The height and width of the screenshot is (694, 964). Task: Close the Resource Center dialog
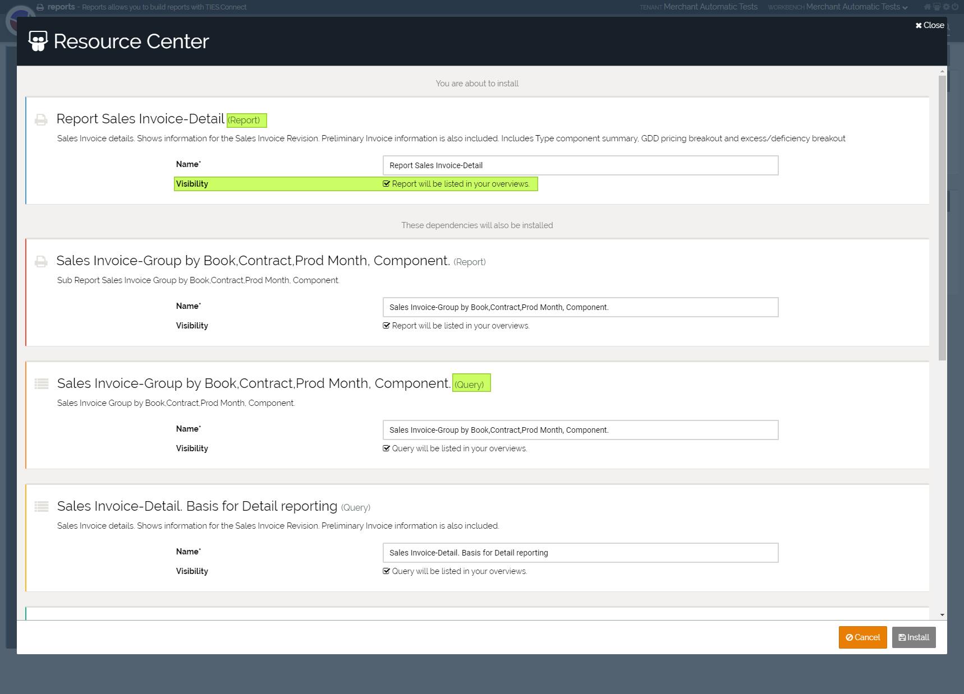pyautogui.click(x=930, y=25)
